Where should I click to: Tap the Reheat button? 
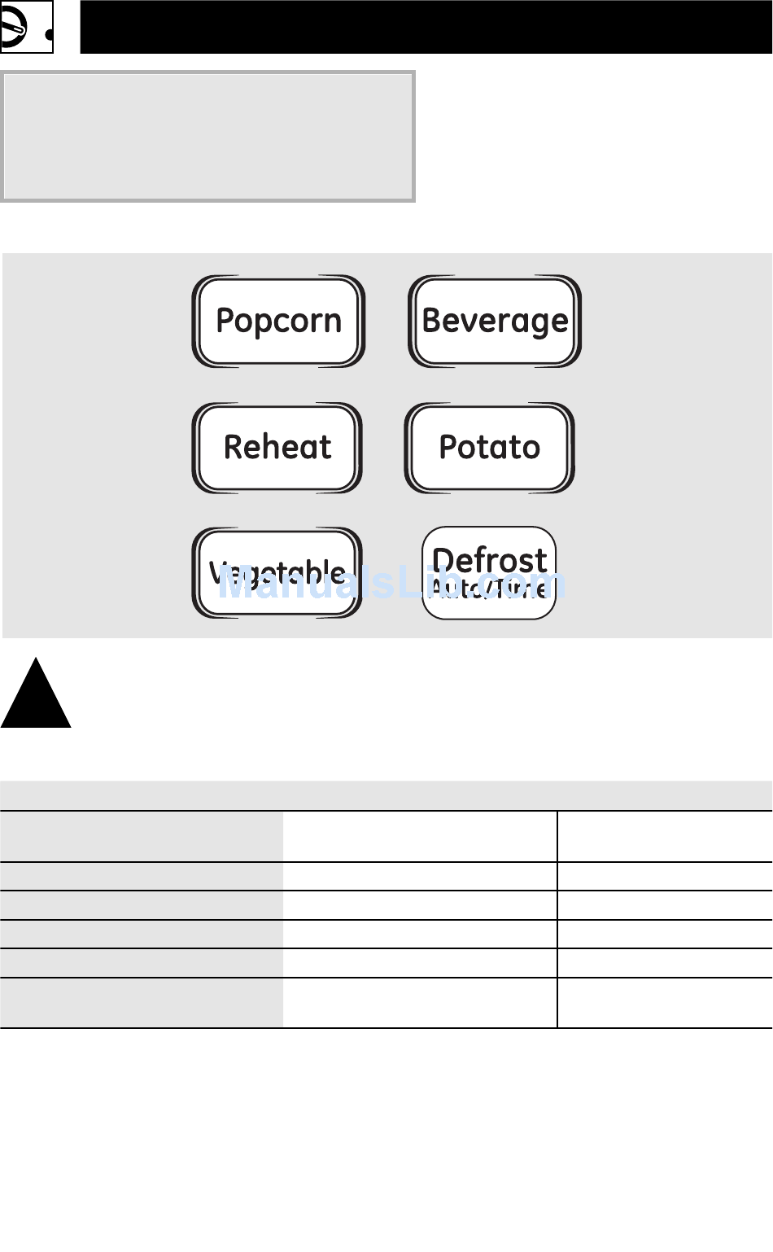[x=277, y=448]
